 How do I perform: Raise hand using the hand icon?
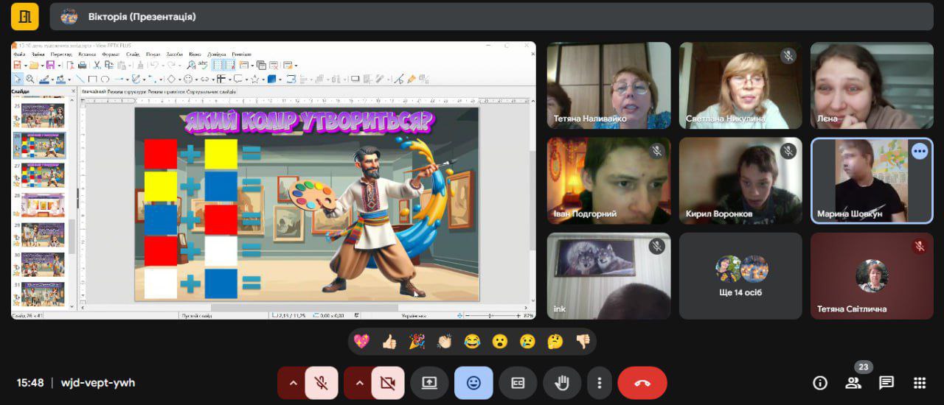[562, 383]
